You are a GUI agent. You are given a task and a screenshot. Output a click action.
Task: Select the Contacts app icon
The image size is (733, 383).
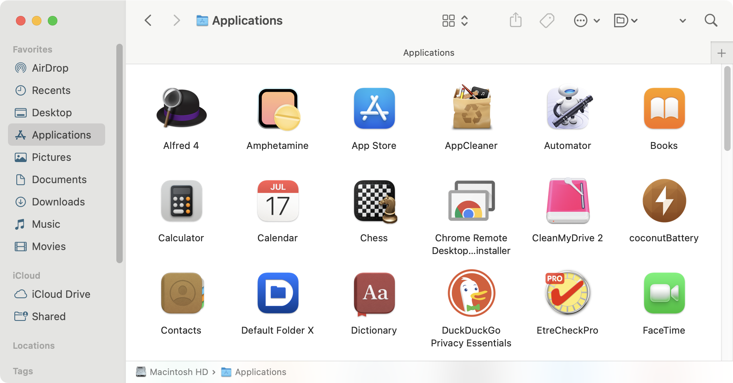pyautogui.click(x=182, y=293)
